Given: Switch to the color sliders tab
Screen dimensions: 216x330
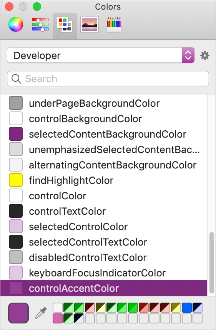Looking at the screenshot, I should click(40, 24).
